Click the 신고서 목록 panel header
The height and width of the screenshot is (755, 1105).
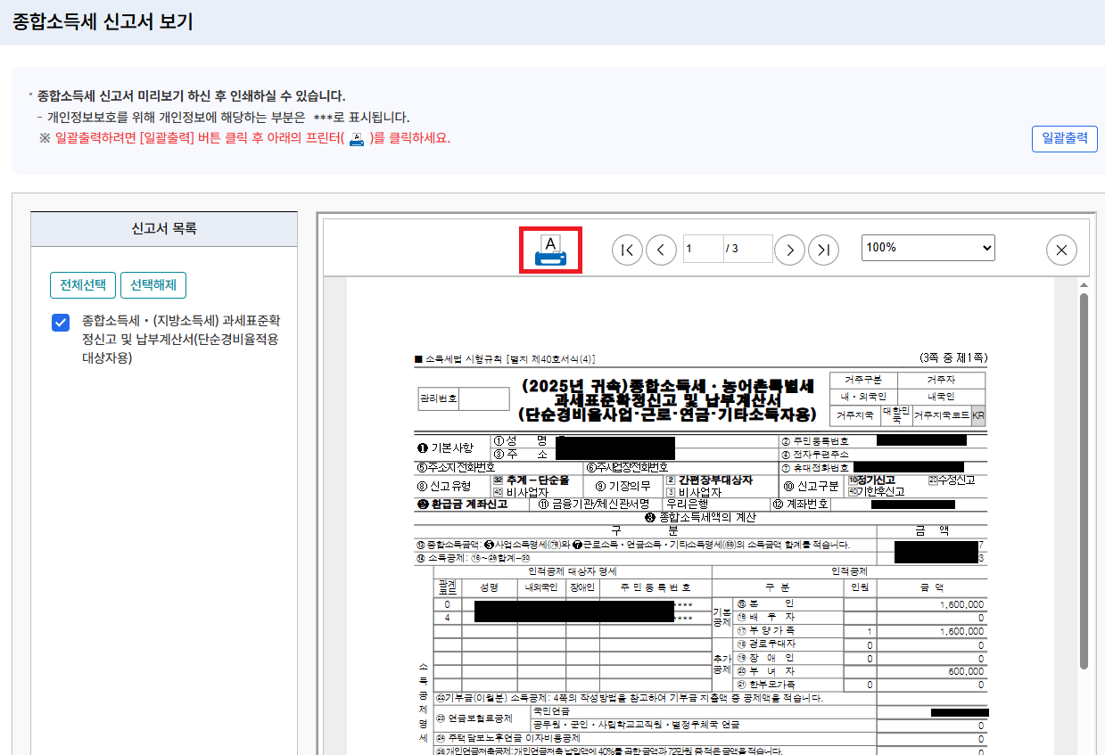(164, 229)
